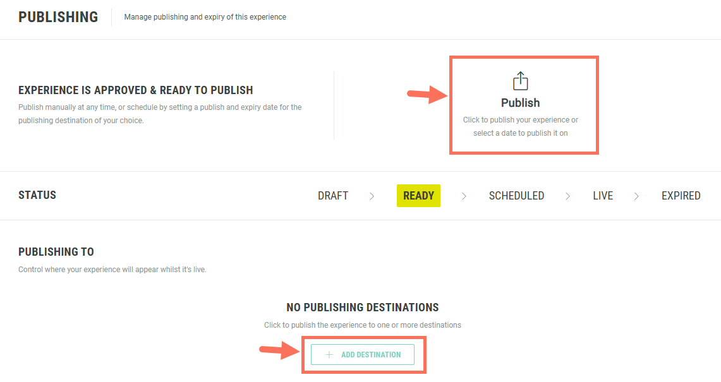Click the chevron between READY and SCHEDULED

464,196
